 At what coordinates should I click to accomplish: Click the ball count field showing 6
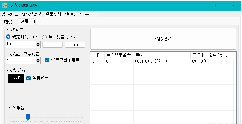pos(21,60)
